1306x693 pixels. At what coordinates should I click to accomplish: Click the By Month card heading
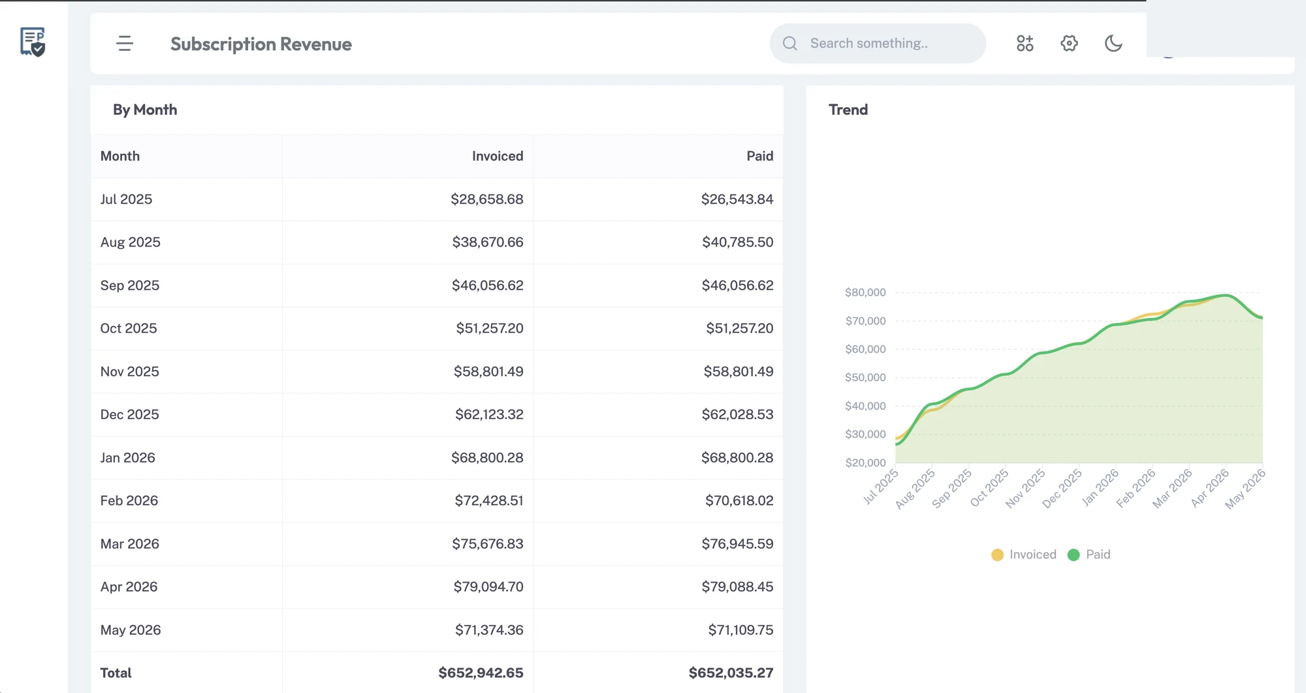pyautogui.click(x=145, y=110)
